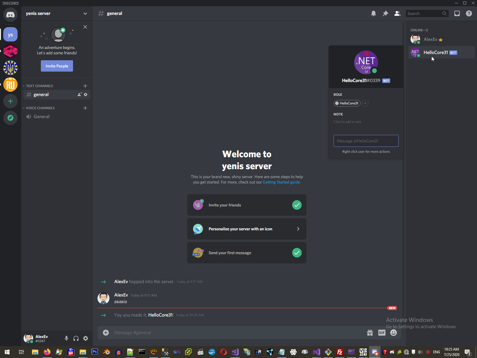The width and height of the screenshot is (477, 358).
Task: Toggle headphone deafen
Action: pos(76,338)
